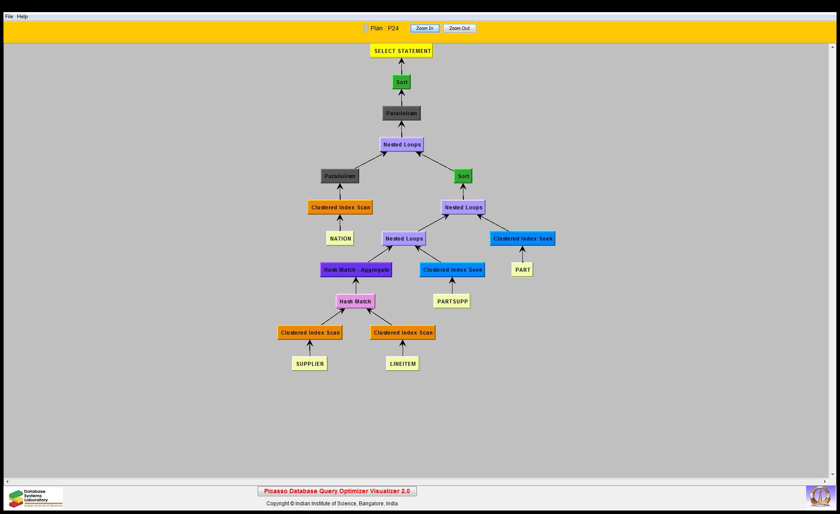This screenshot has width=840, height=514.
Task: Click the vertical scrollbar down arrow
Action: click(x=833, y=475)
